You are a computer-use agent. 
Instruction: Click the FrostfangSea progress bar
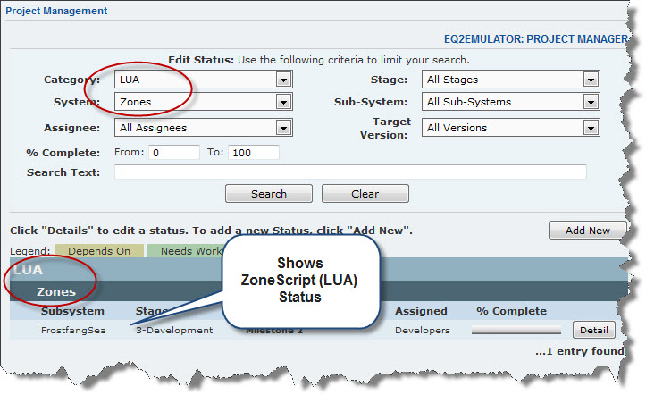coord(516,331)
